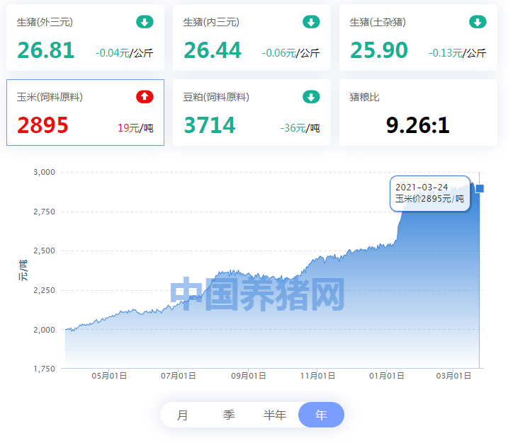This screenshot has width=508, height=443.
Task: Click the 生猪(内三元) title text
Action: click(x=211, y=23)
